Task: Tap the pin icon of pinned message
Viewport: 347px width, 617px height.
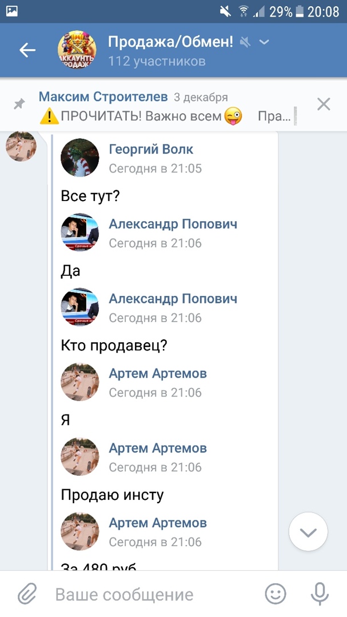Action: coord(19,104)
